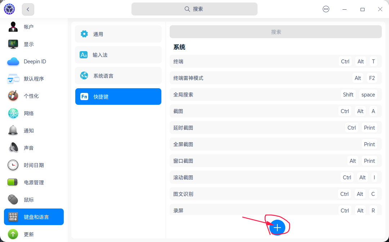Click the blue plus to add shortcut
389x242 pixels.
tap(277, 227)
